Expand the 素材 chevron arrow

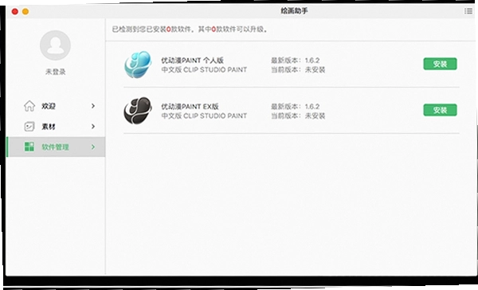(93, 126)
